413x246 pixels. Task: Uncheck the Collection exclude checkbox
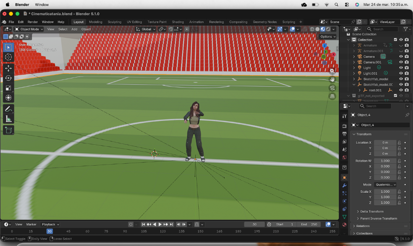point(395,40)
